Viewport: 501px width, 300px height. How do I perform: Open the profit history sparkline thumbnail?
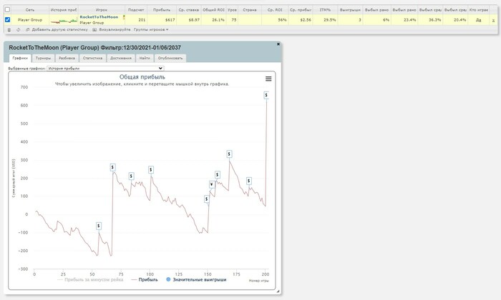64,21
